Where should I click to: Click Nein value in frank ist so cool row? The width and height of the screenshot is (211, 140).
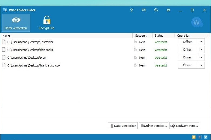[142, 65]
